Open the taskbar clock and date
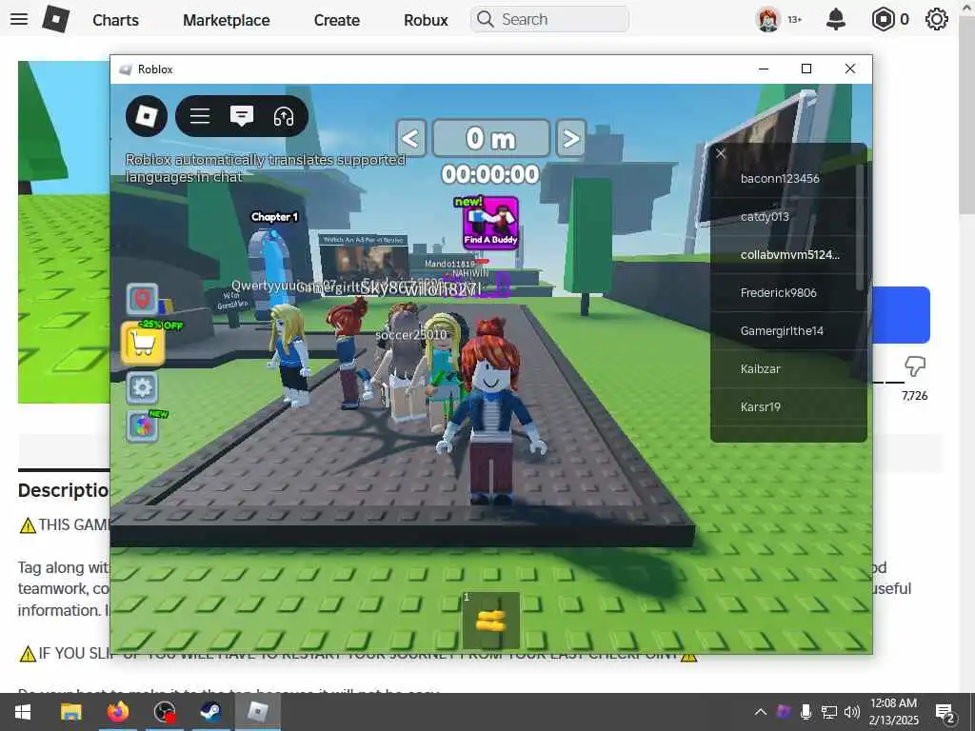Screen dimensions: 975x731 893,712
